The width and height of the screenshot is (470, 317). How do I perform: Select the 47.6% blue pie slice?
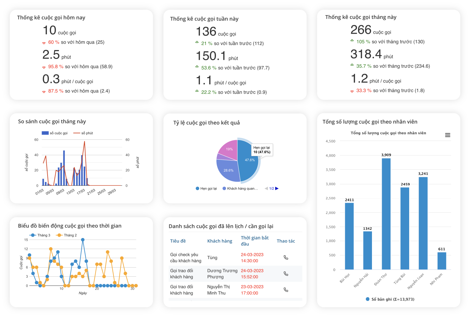(x=249, y=161)
